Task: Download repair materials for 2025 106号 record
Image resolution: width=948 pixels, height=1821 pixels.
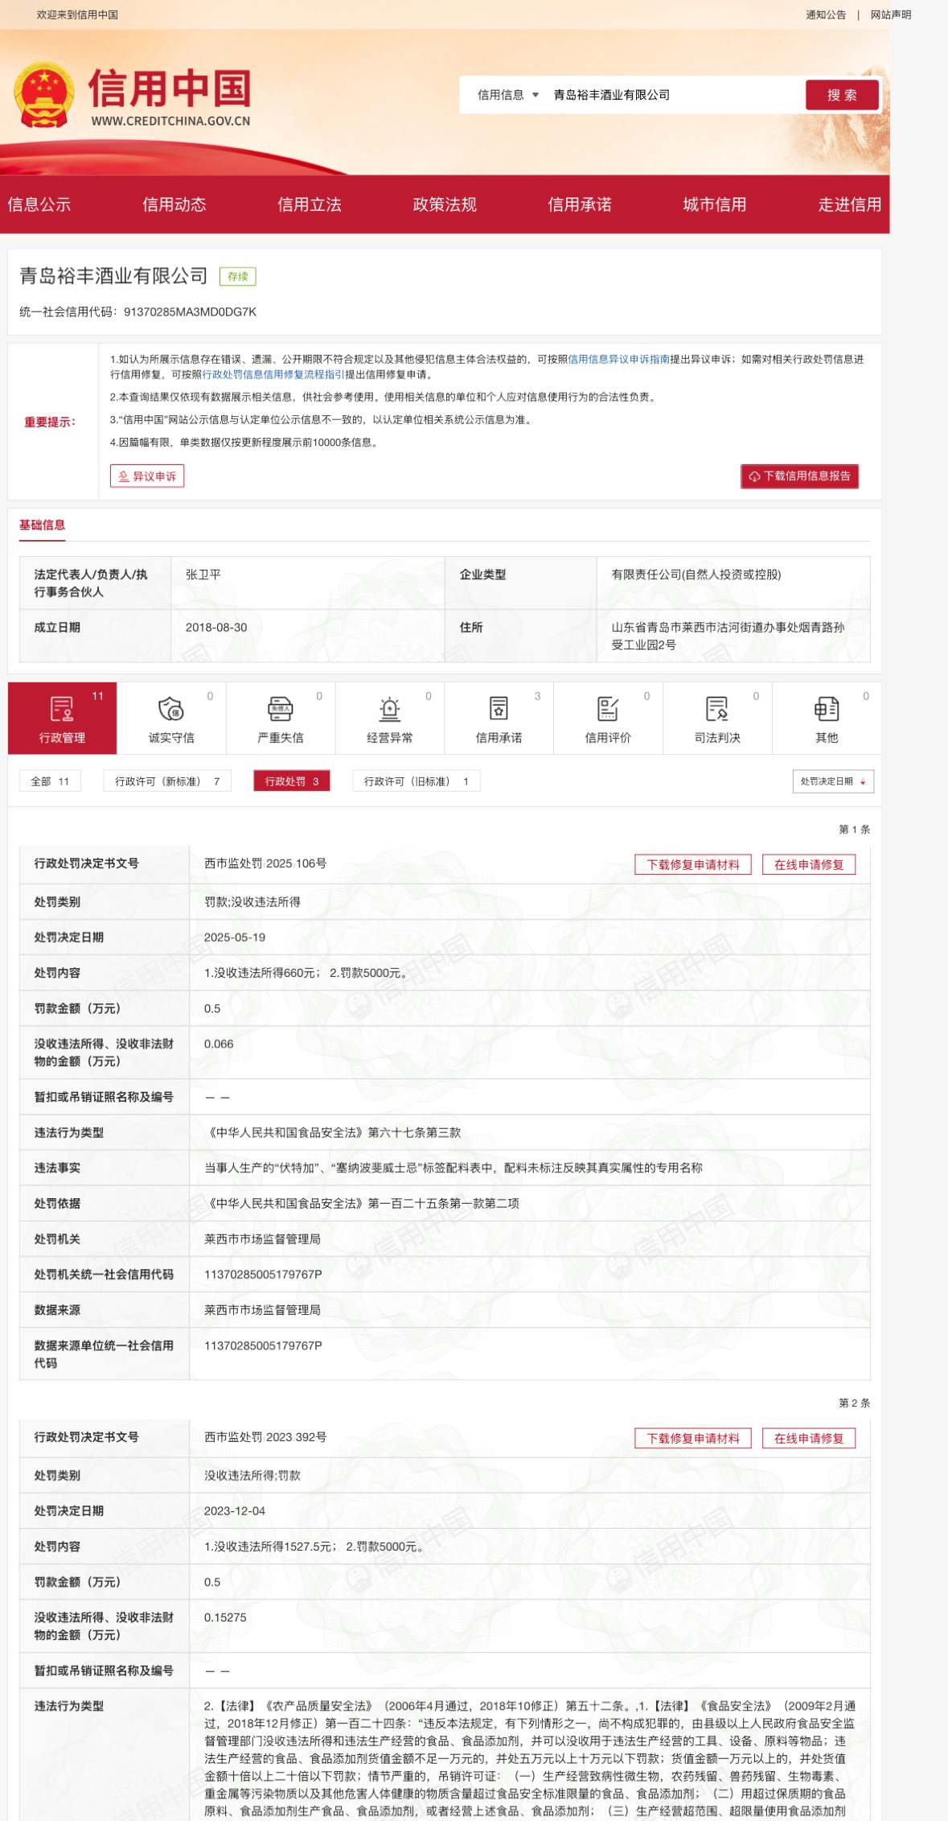Action: tap(693, 865)
